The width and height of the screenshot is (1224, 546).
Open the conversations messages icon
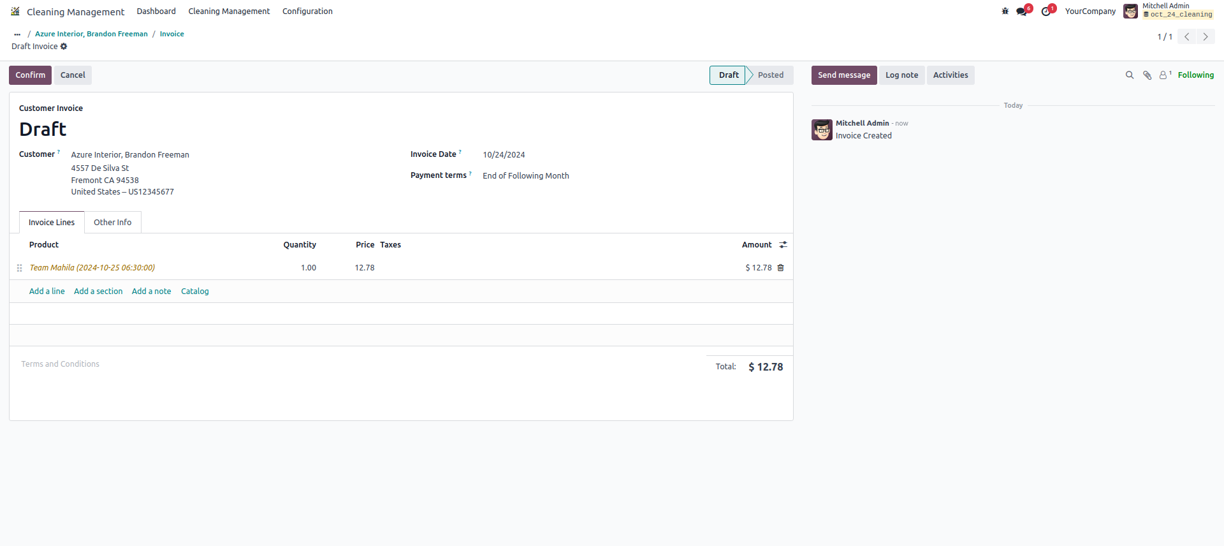coord(1022,11)
